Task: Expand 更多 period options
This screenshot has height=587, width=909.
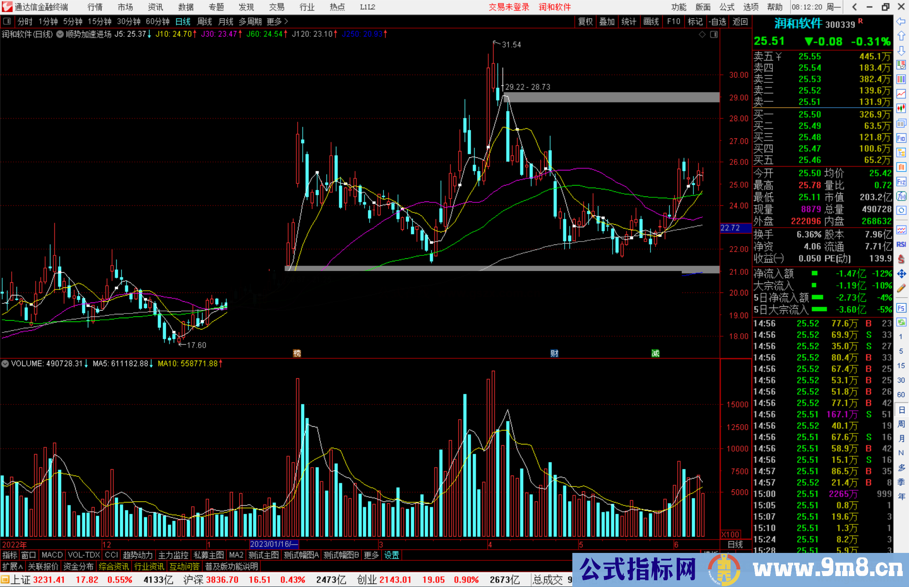Action: coord(277,21)
